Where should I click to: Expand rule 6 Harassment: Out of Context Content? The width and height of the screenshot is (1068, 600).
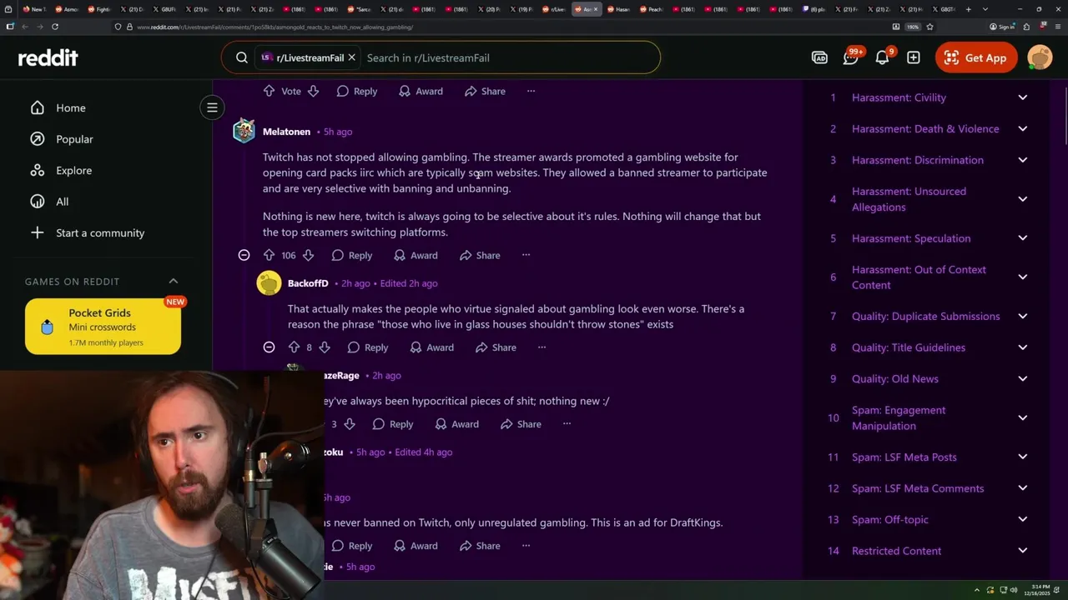click(x=1022, y=277)
